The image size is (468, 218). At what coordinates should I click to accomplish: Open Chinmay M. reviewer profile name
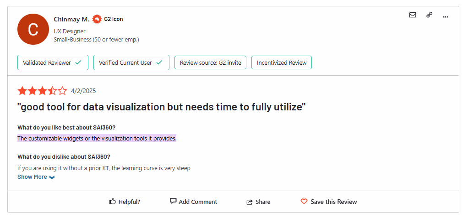pyautogui.click(x=71, y=19)
